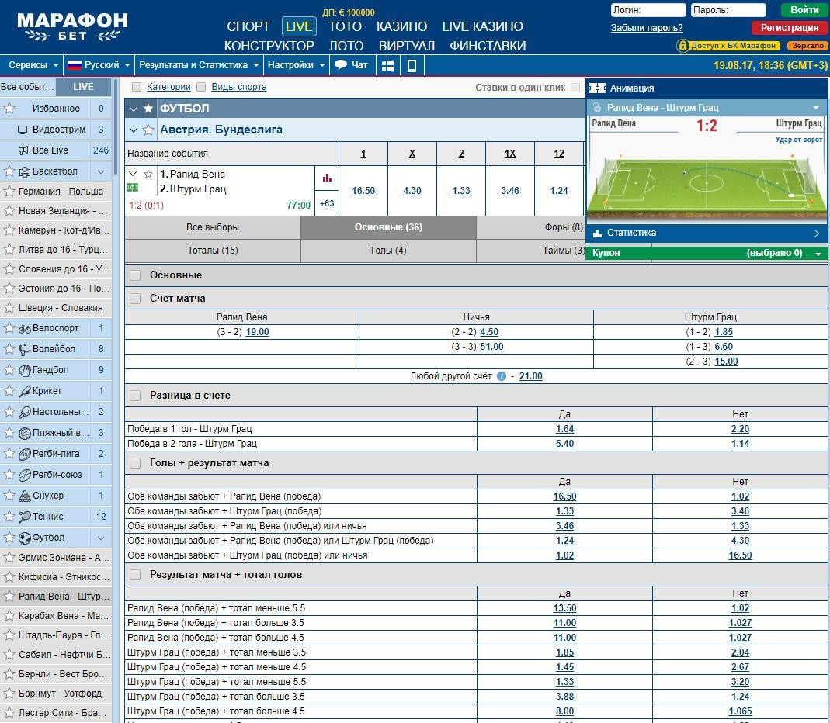Open match statistics bar chart icon

[327, 178]
